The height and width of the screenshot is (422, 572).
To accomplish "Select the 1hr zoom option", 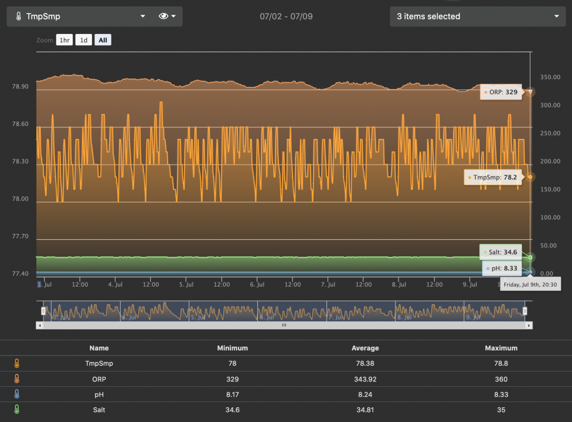I will click(x=64, y=40).
